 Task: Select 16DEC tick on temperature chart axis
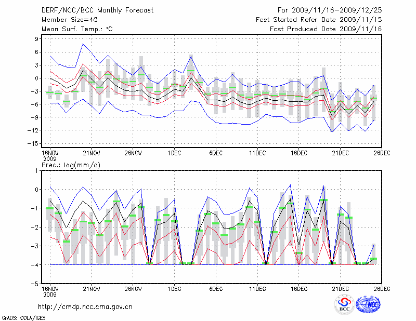coord(299,152)
